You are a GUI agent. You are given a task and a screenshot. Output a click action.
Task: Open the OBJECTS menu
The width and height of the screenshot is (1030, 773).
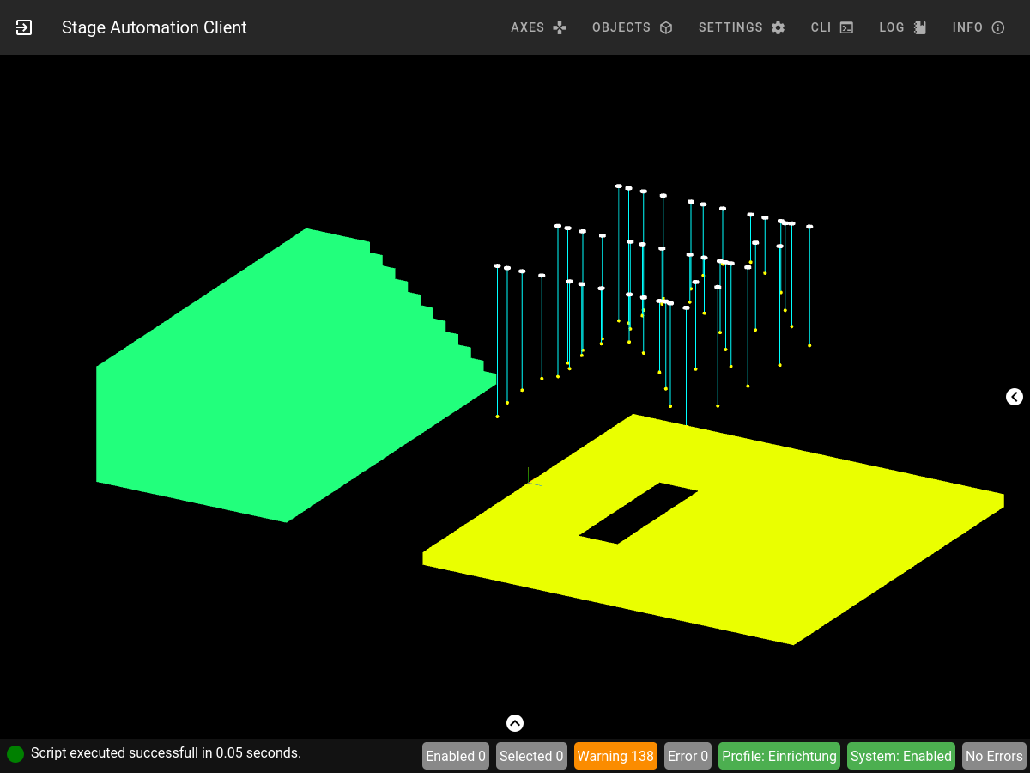pyautogui.click(x=621, y=27)
